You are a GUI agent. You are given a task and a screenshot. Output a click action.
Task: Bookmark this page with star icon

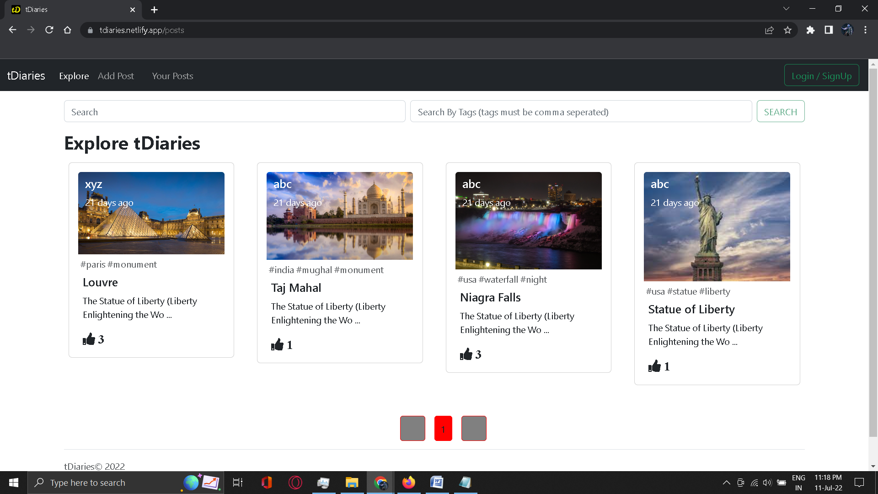[787, 30]
